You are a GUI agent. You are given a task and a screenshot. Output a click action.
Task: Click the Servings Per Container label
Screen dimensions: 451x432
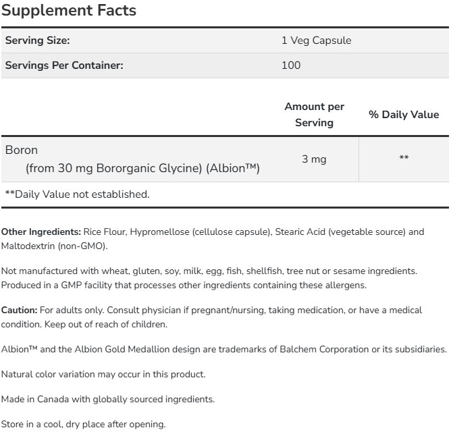(x=64, y=65)
